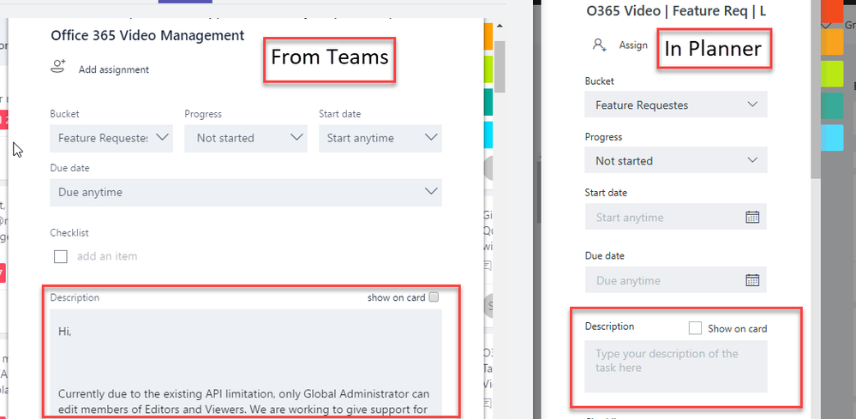
Task: Click the scroll up arrow in Teams dialog
Action: [x=500, y=26]
